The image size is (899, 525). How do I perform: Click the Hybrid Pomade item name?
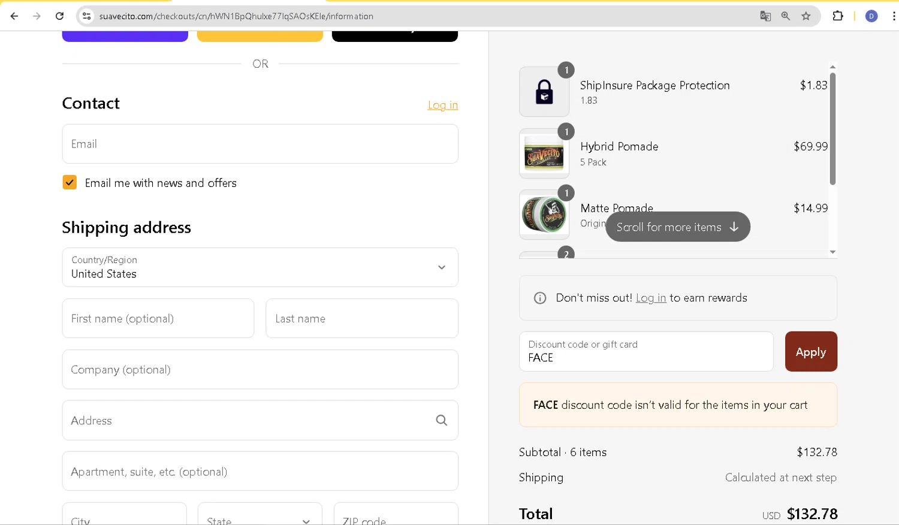pyautogui.click(x=619, y=146)
